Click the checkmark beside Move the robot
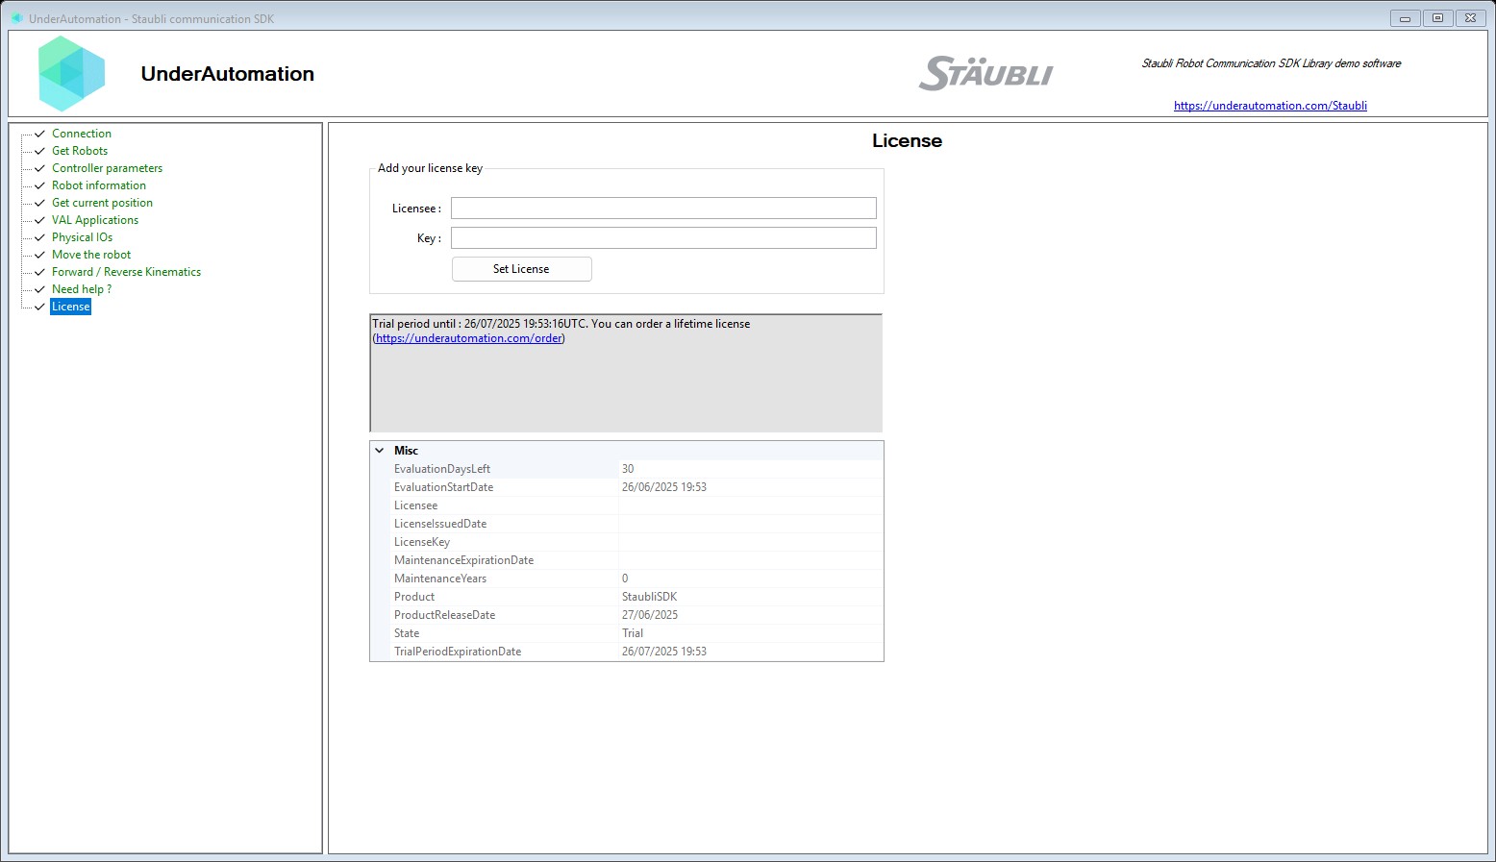1496x862 pixels. pos(39,255)
